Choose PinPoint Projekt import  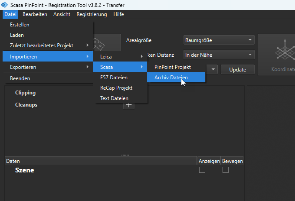point(176,67)
